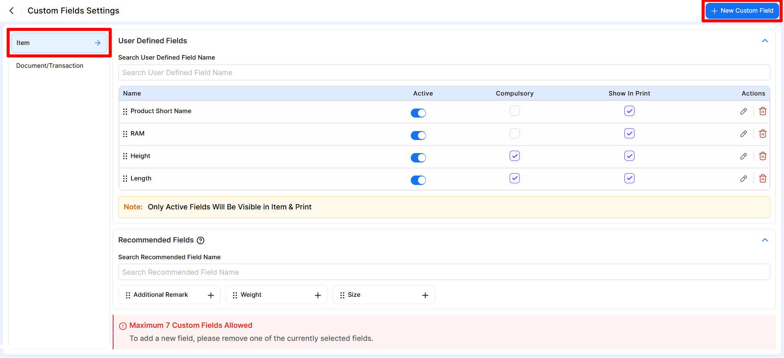Add the Weight recommended field

click(x=318, y=295)
